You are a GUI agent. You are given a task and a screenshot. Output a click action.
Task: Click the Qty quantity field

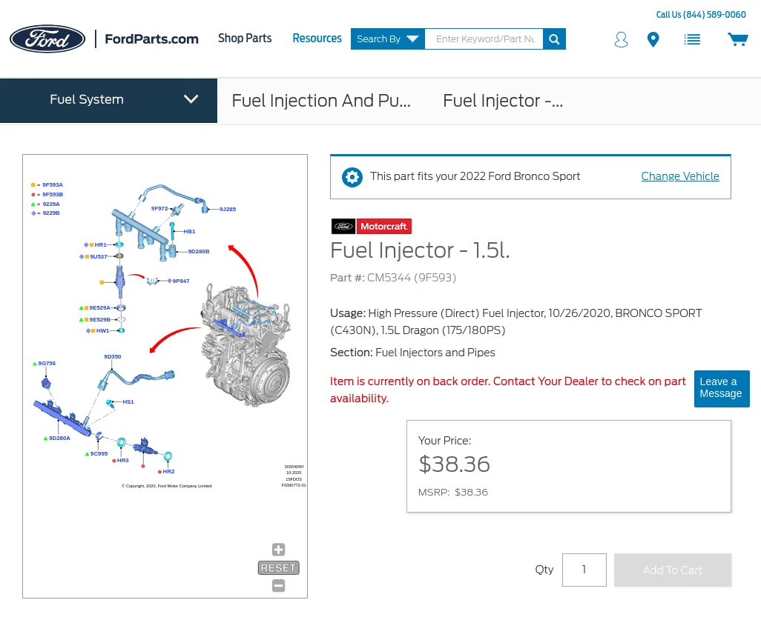[x=584, y=570]
